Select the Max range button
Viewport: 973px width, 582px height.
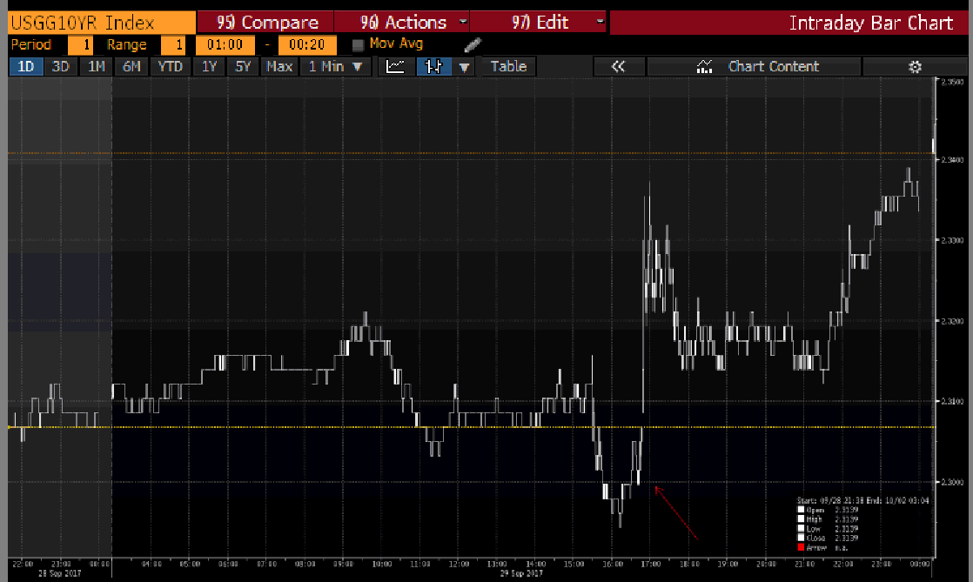coord(279,66)
